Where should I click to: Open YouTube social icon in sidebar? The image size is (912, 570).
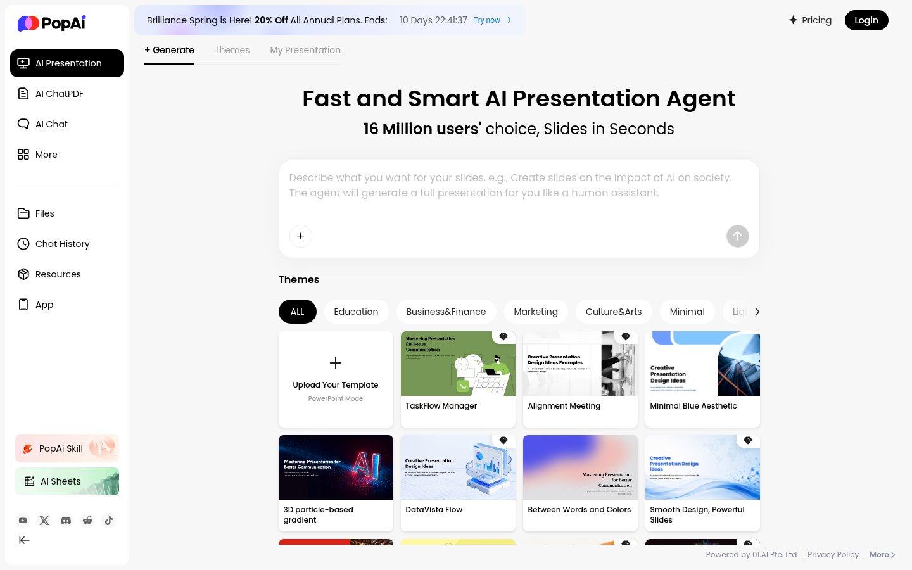pyautogui.click(x=23, y=521)
